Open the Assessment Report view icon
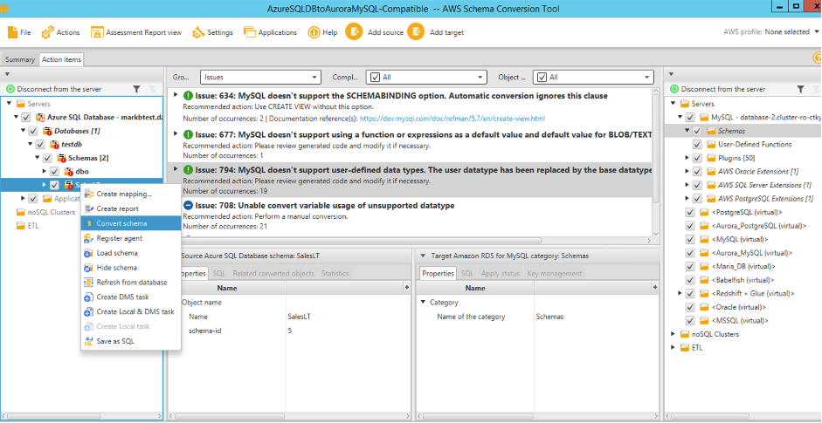This screenshot has width=822, height=423. 97,32
